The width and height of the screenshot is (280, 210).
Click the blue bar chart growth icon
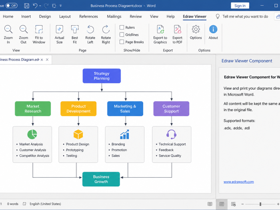[x=124, y=134]
